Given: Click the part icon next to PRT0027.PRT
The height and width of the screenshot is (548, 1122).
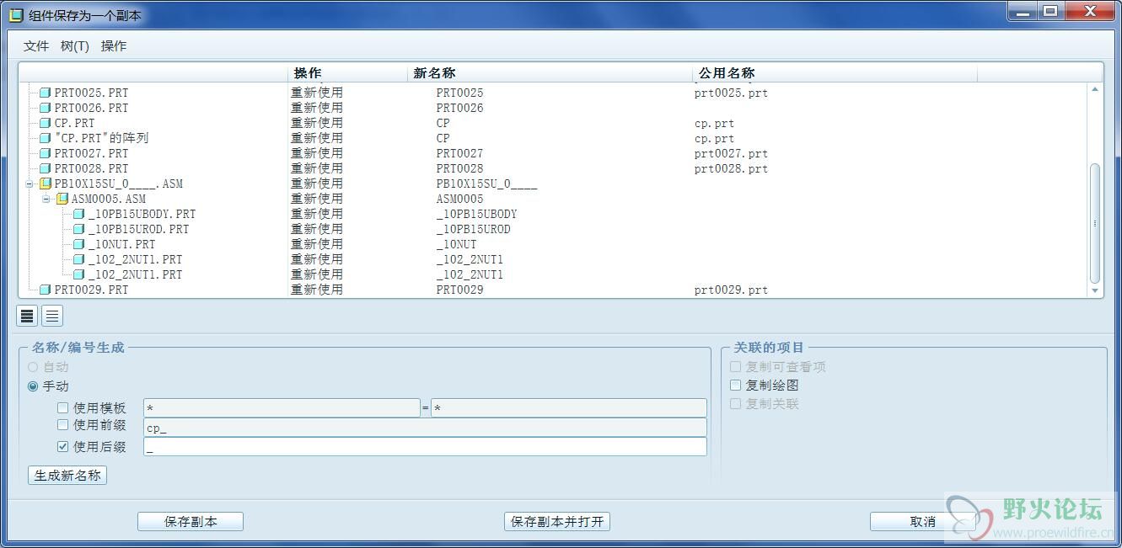Looking at the screenshot, I should pos(46,153).
